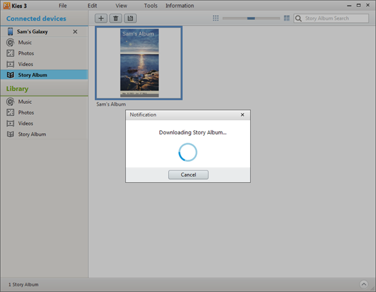Open the Tools menu
The height and width of the screenshot is (292, 376).
(150, 5)
